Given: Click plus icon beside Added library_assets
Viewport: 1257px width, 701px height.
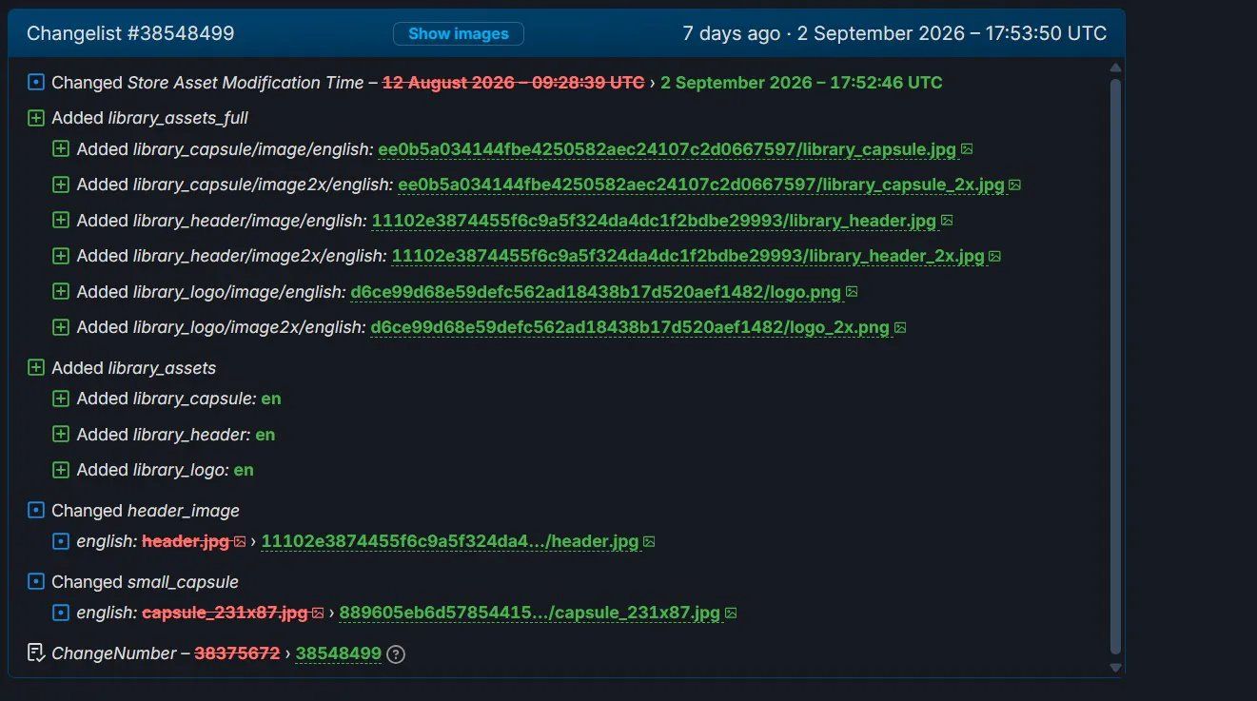Looking at the screenshot, I should [36, 367].
